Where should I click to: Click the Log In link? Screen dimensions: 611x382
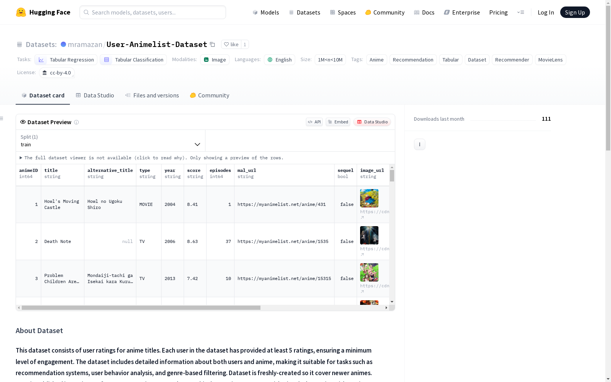coord(546,12)
